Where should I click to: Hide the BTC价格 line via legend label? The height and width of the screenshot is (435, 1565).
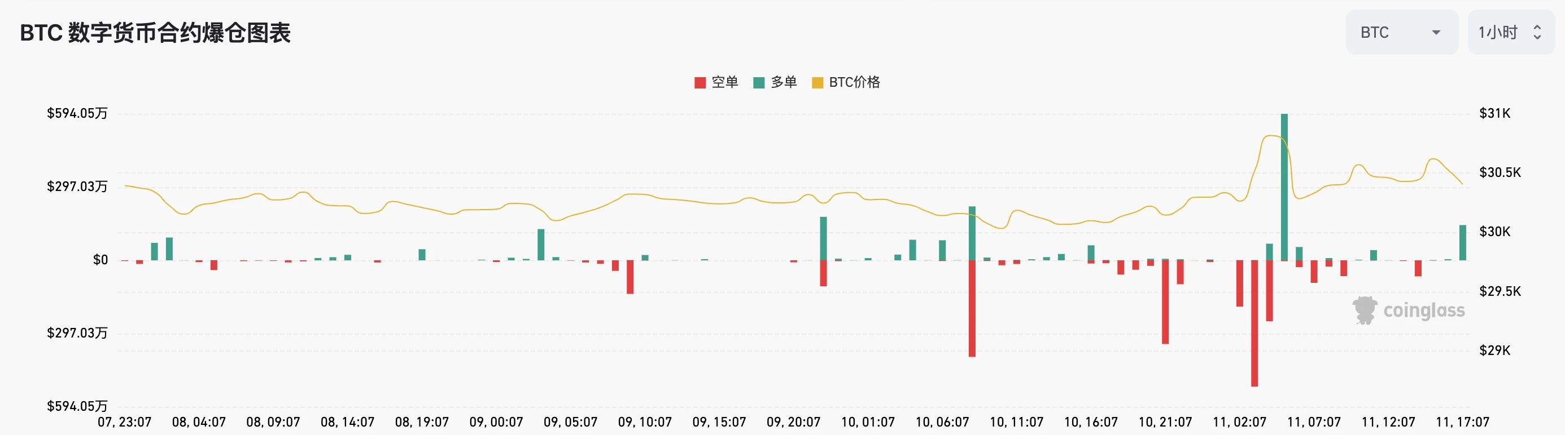pos(854,82)
